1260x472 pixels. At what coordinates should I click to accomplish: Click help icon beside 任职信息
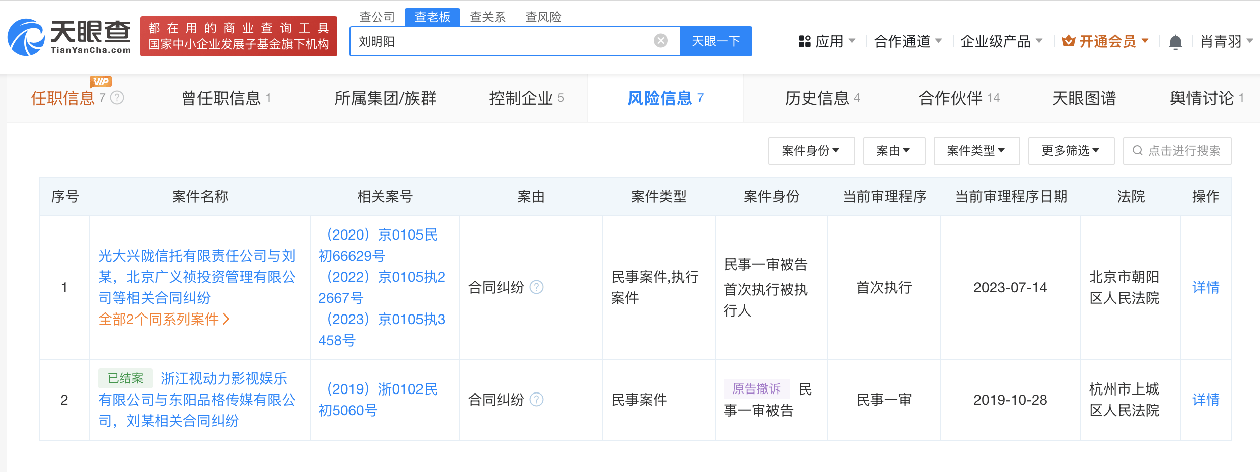click(117, 98)
